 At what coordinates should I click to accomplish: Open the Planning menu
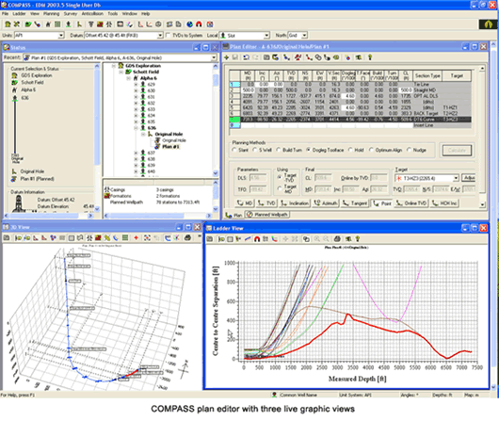[51, 14]
